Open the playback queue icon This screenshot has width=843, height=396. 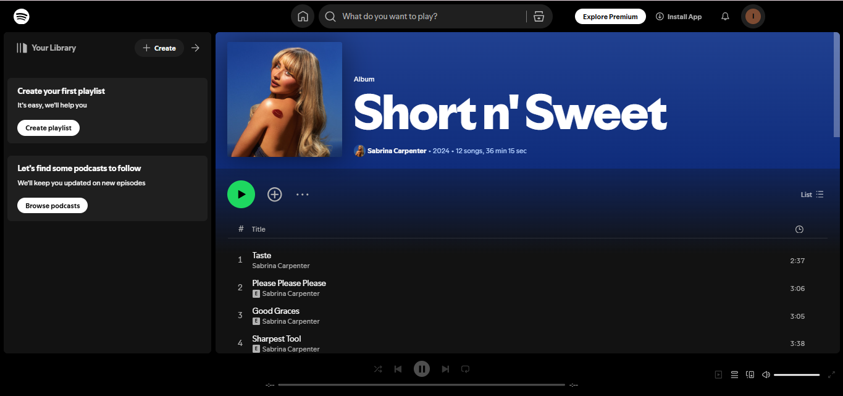[734, 374]
